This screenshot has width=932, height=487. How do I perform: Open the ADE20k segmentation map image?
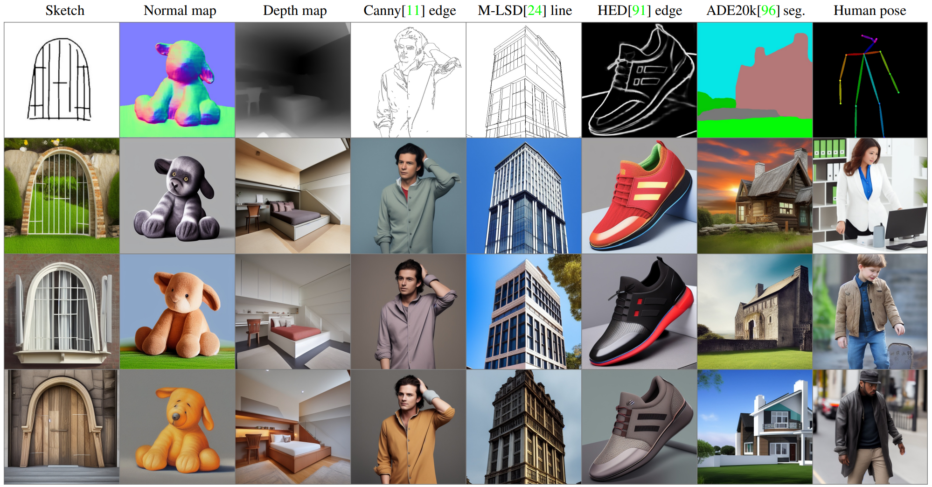755,80
